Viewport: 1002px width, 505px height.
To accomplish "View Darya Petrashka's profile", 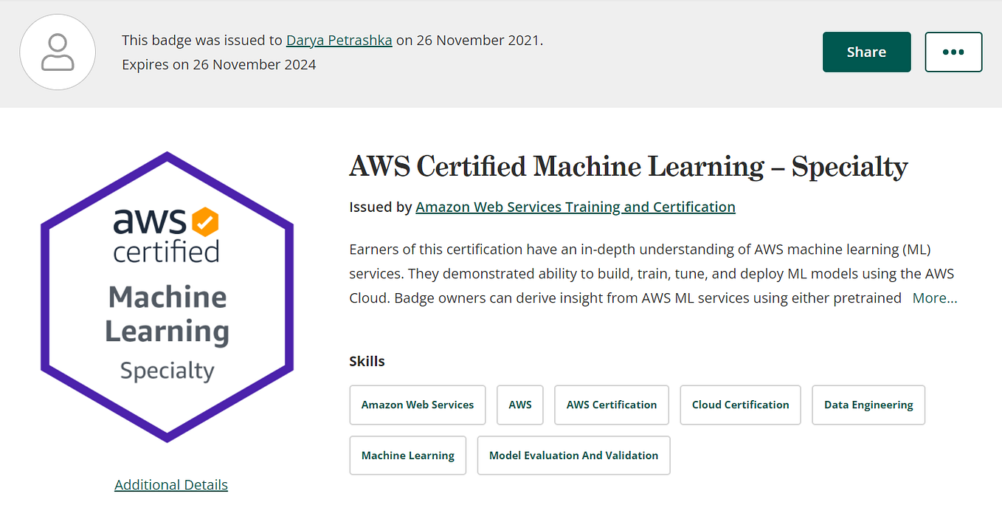I will pos(339,40).
